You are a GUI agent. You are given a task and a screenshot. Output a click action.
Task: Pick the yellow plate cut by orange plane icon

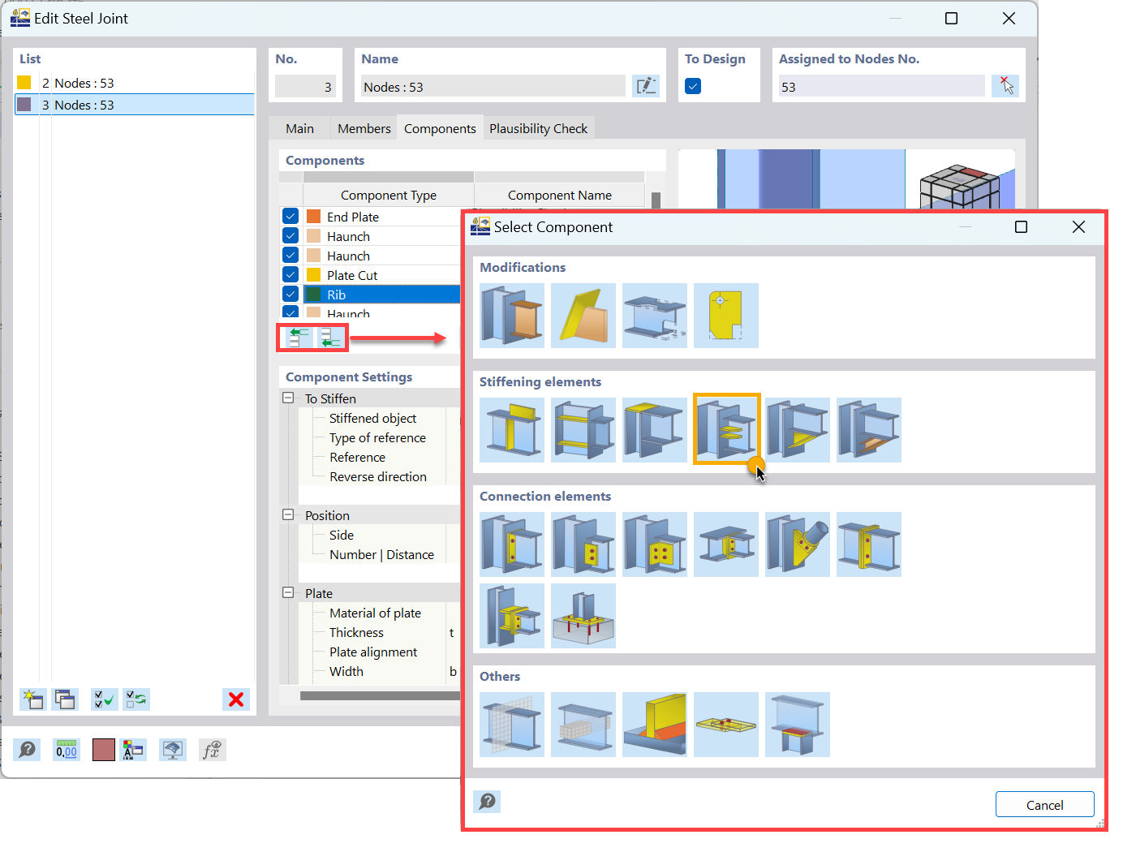tap(583, 316)
